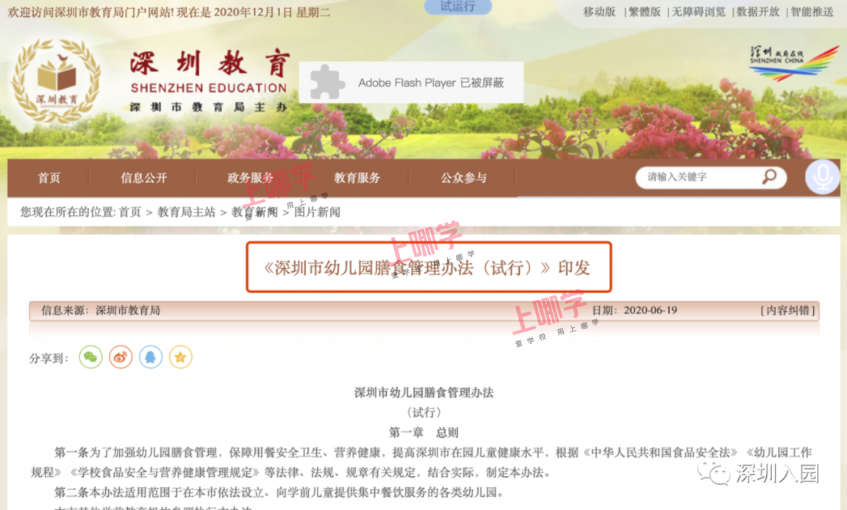Image resolution: width=847 pixels, height=510 pixels.
Task: Select 政务服务 in navigation bar
Action: click(x=250, y=178)
